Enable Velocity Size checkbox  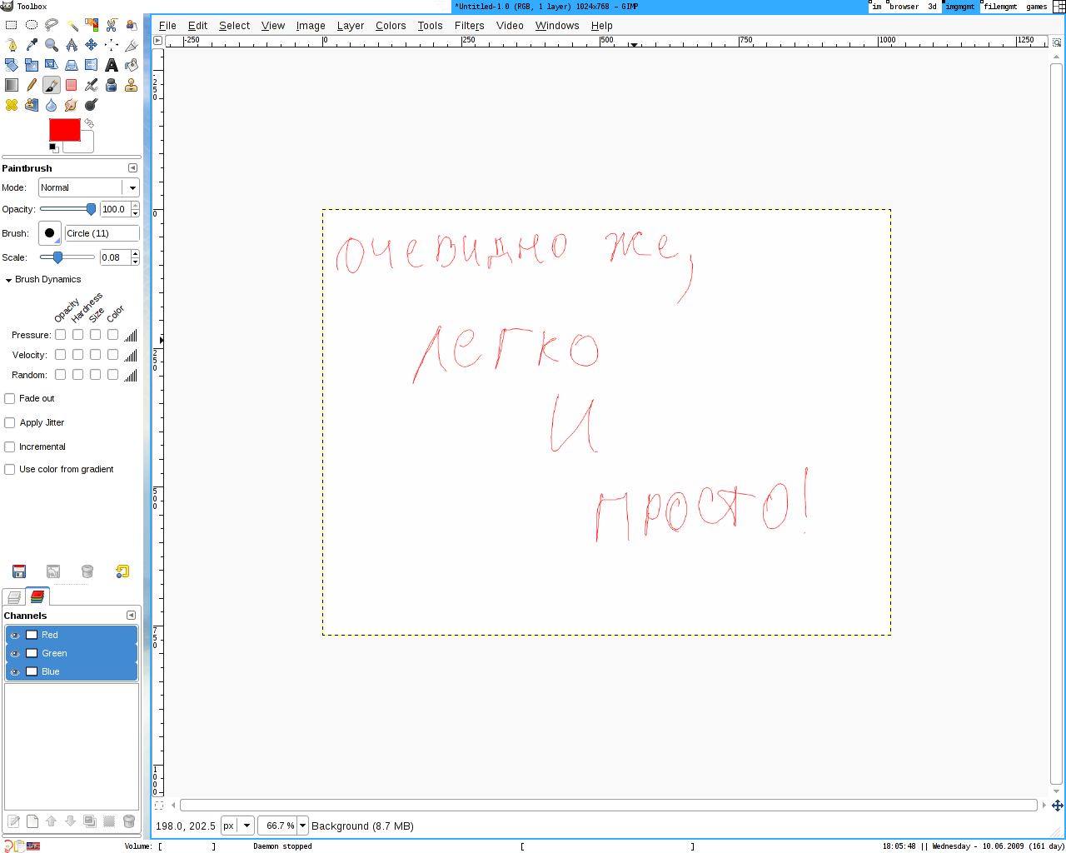click(x=95, y=355)
